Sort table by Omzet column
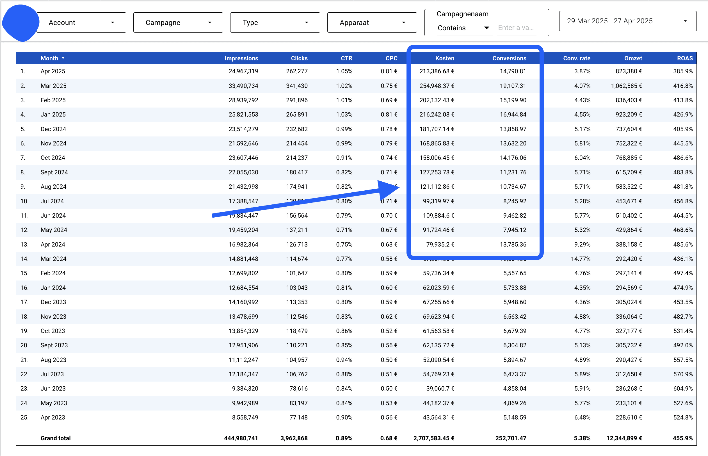Viewport: 708px width, 456px height. pyautogui.click(x=633, y=58)
